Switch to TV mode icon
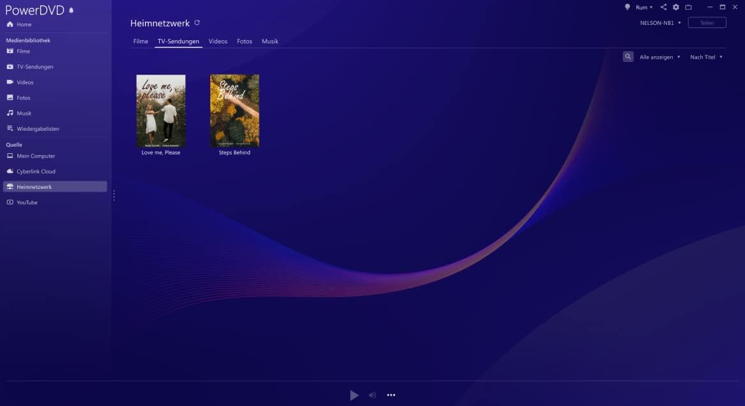Screen dimensions: 745x406 689,7
